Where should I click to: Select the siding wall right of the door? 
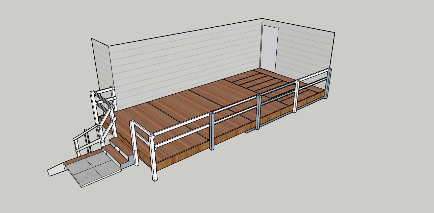[x=305, y=53]
